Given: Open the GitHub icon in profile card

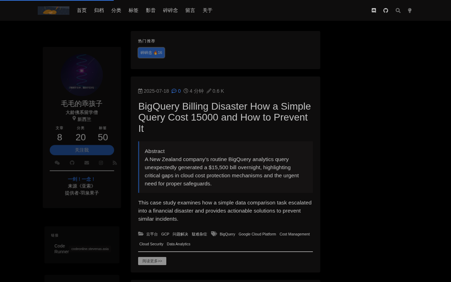Looking at the screenshot, I should point(72,163).
